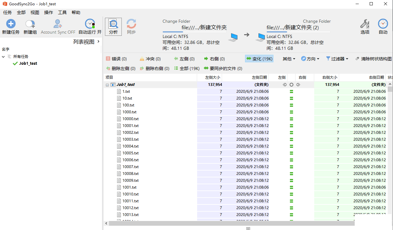Viewport: 393px width, 230px height.
Task: Select file 10007.txt
Action: point(130,167)
